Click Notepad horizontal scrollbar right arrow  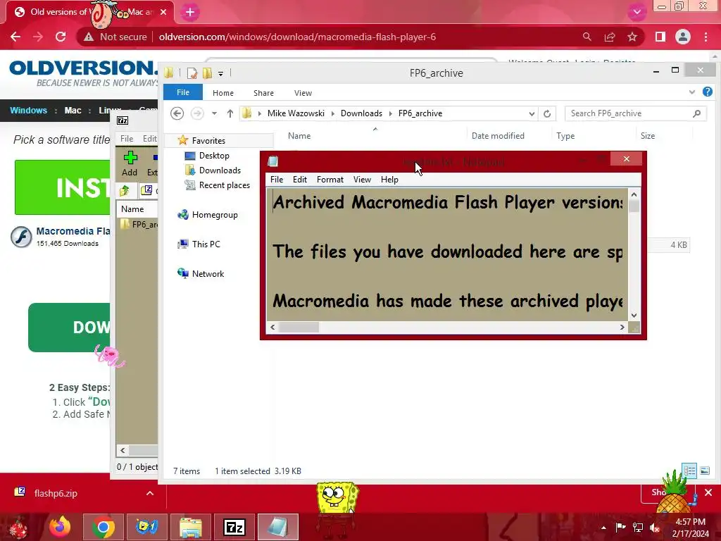(x=622, y=327)
